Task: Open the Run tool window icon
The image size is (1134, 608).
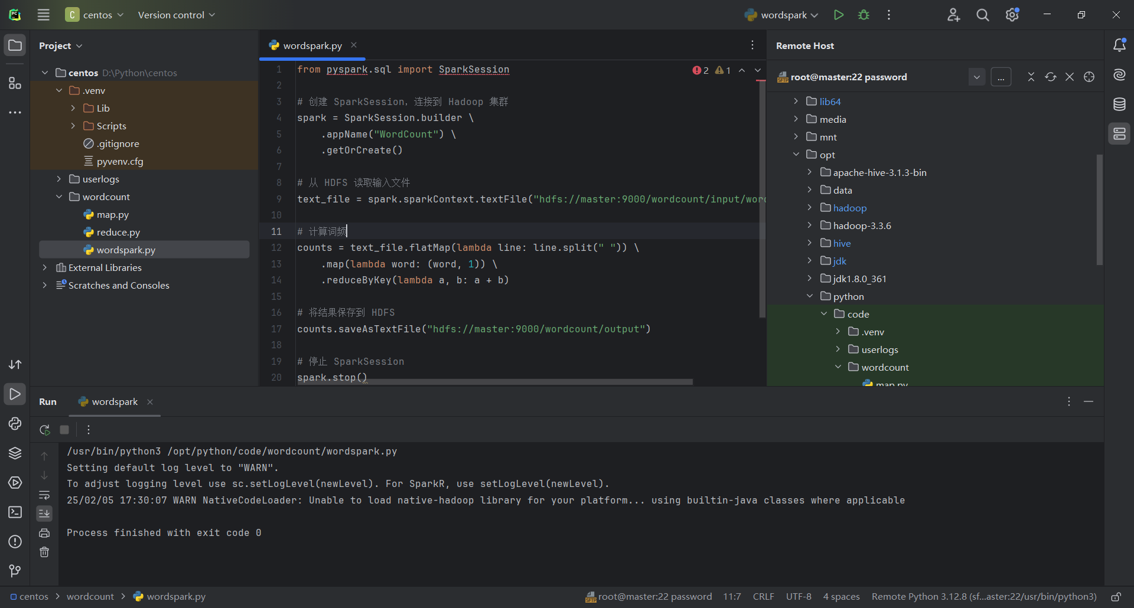Action: (15, 394)
